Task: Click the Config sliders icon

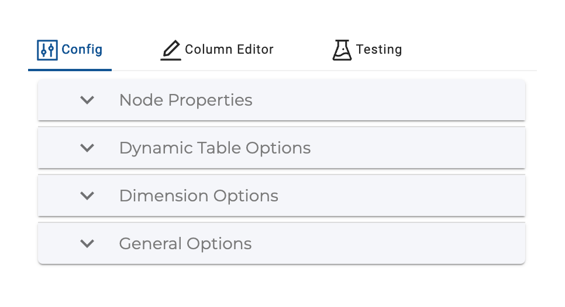Action: point(47,50)
